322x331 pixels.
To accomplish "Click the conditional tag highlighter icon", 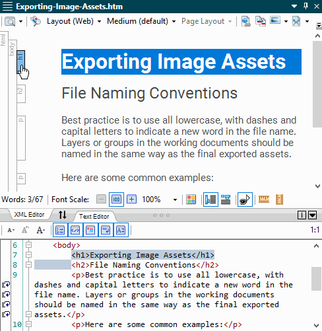I will 36,21.
